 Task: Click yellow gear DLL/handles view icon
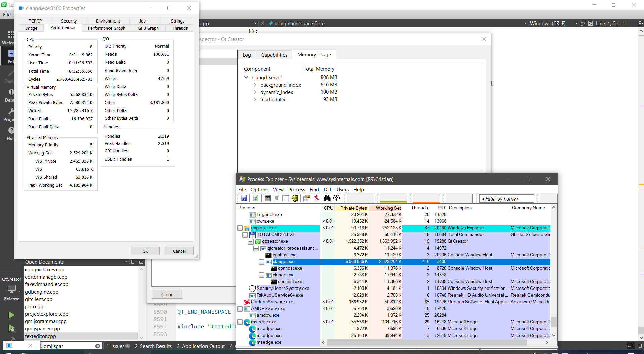pyautogui.click(x=295, y=198)
